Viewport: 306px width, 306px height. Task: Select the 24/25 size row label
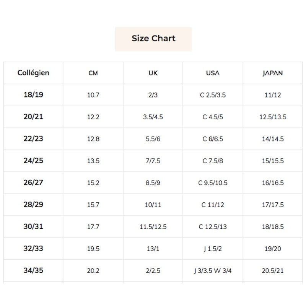(x=33, y=161)
